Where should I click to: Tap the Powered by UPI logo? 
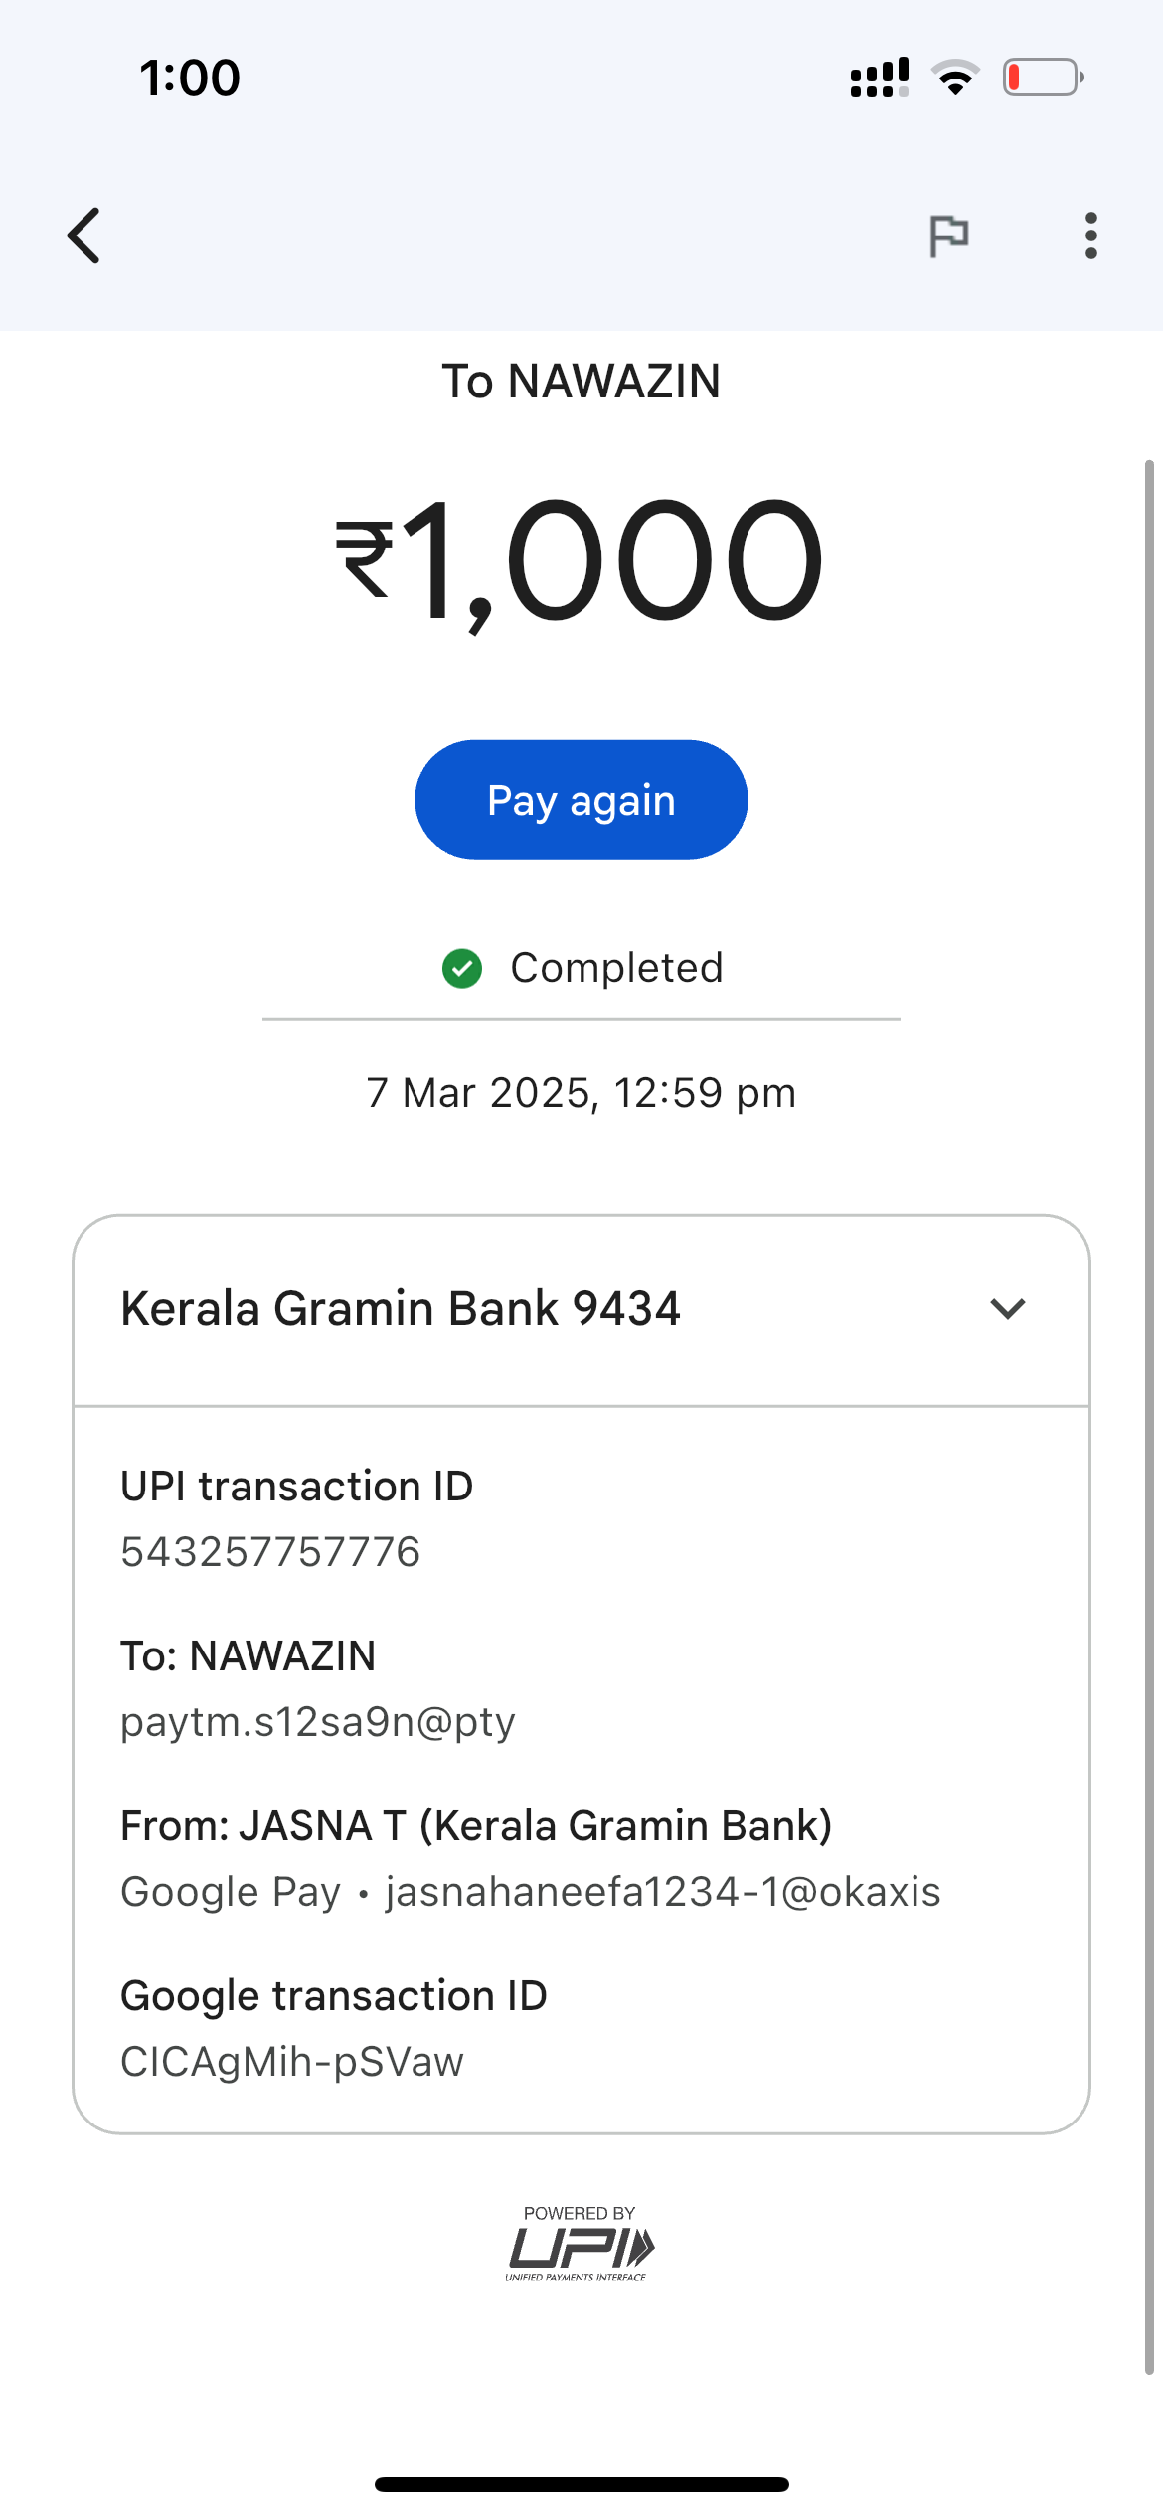tap(581, 2244)
